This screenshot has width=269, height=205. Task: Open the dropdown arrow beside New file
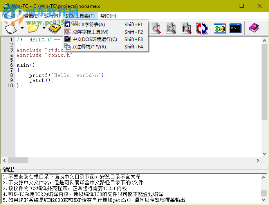22,28
